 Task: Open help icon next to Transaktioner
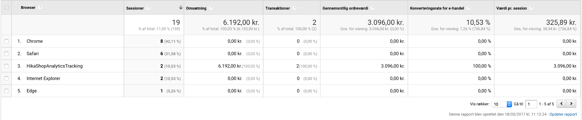click(x=295, y=8)
